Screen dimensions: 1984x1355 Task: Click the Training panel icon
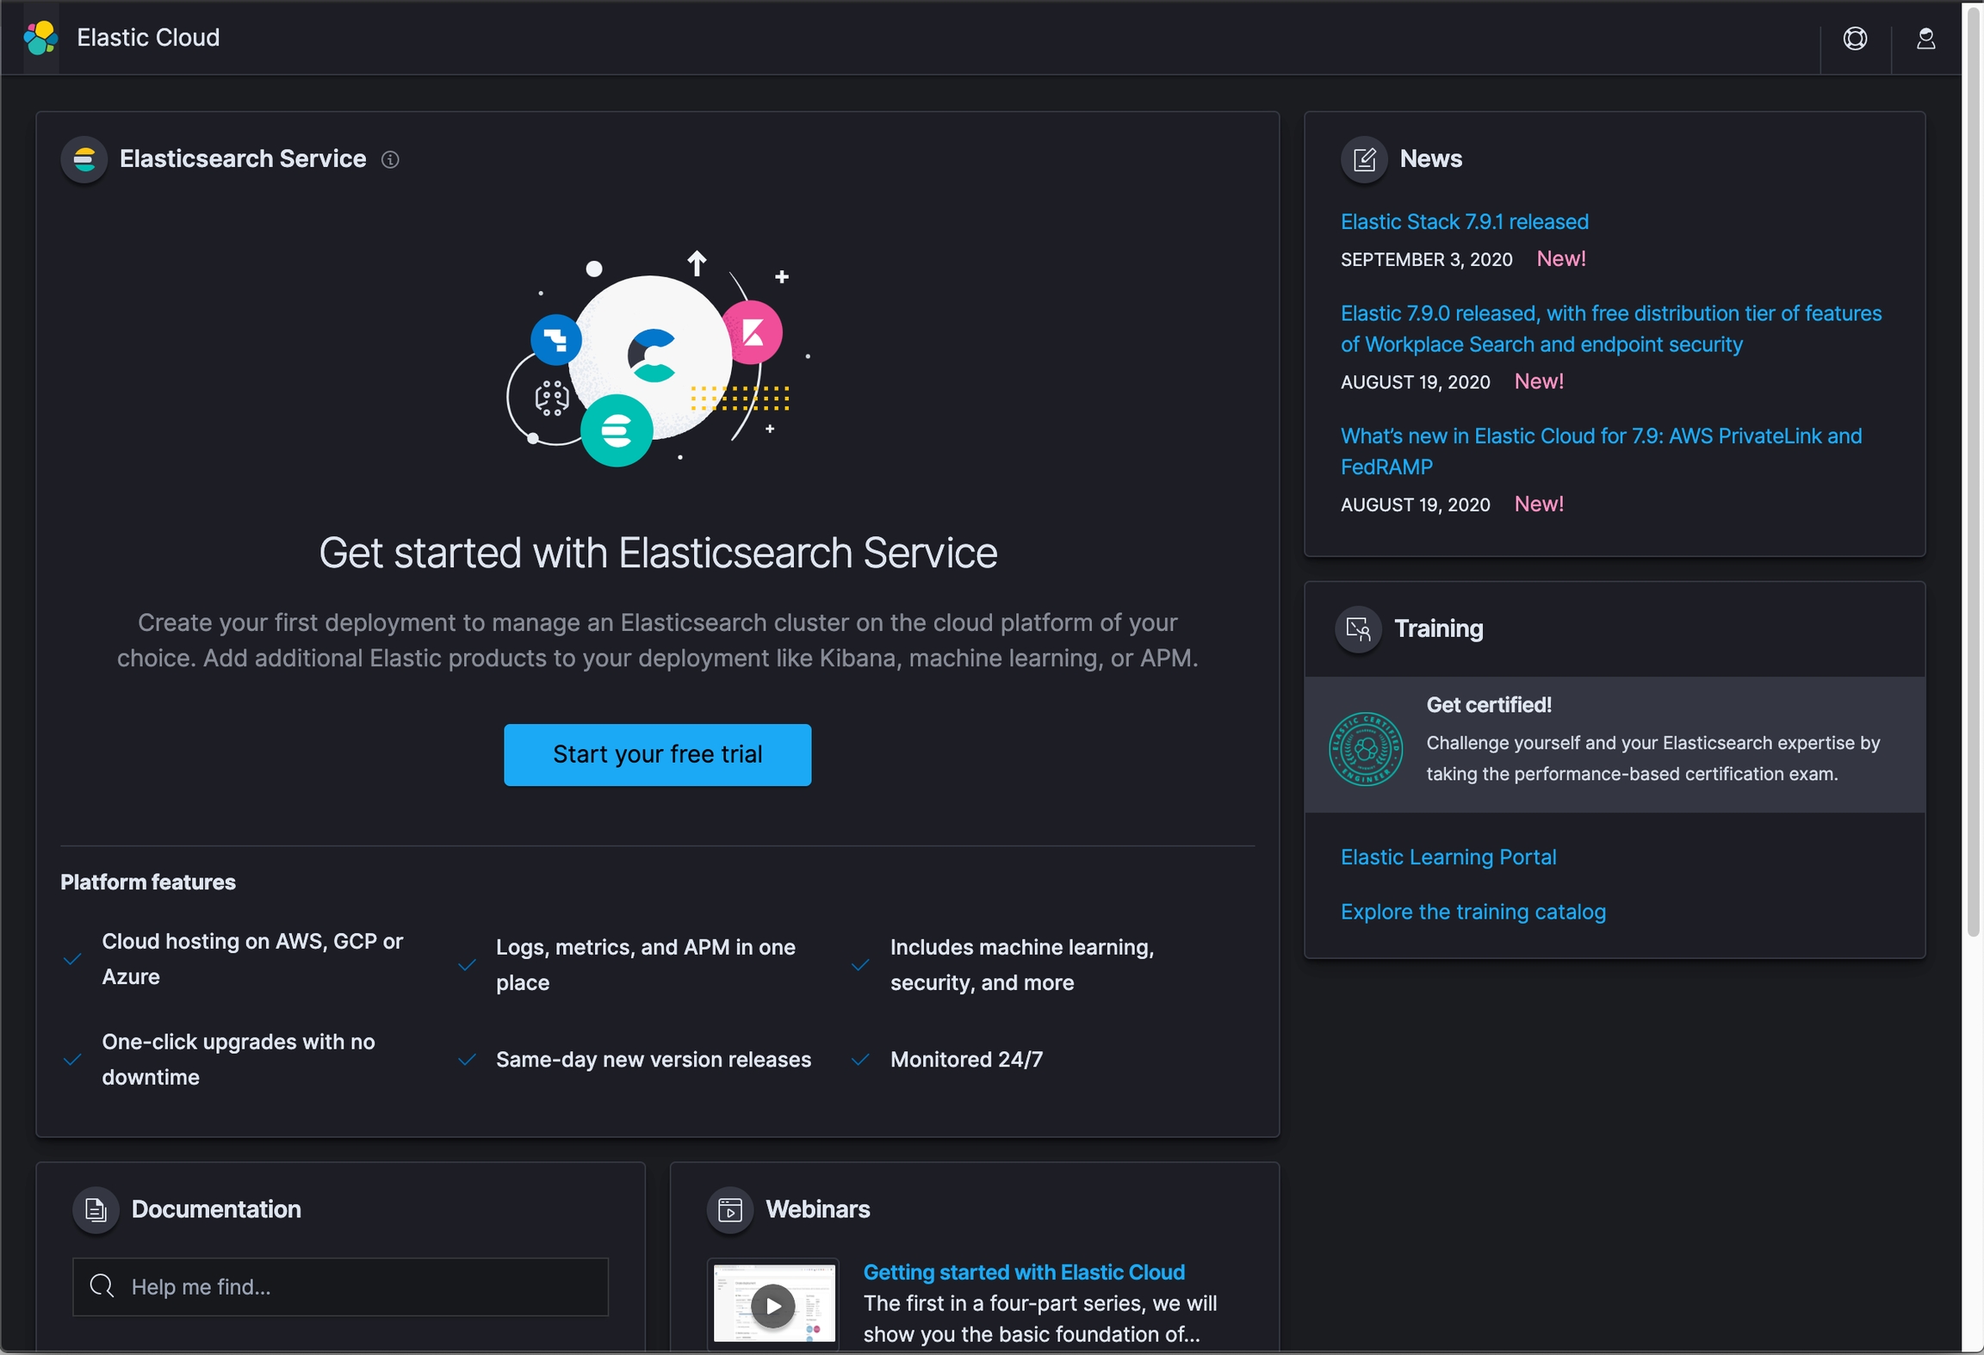1358,629
